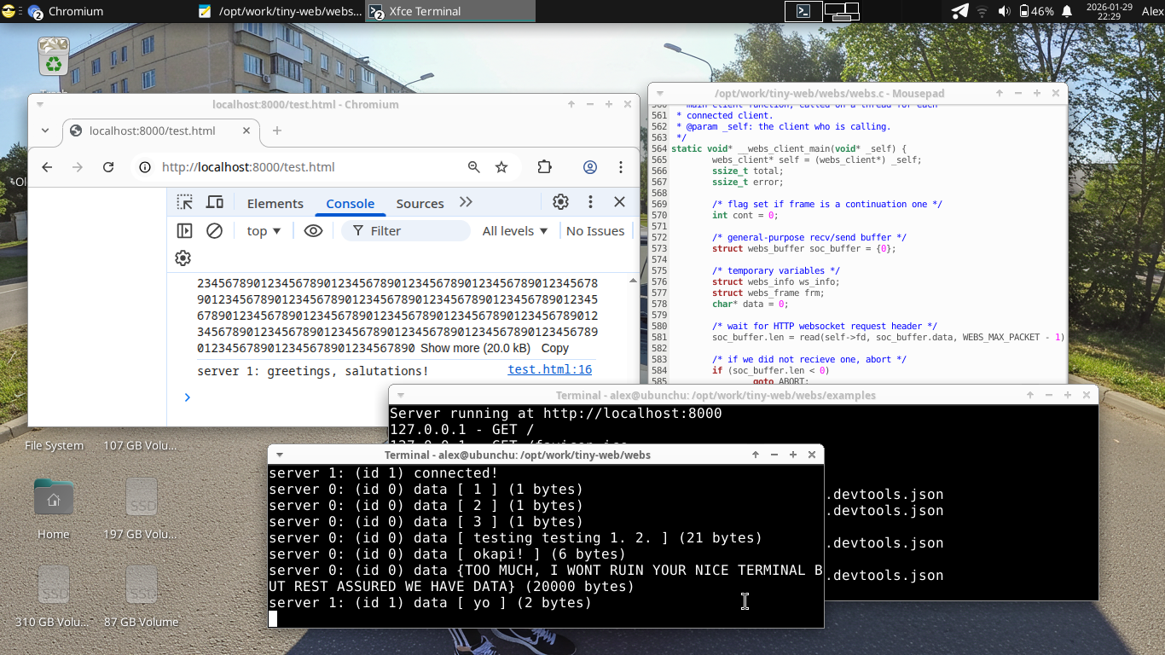
Task: Open the Chromium profile icon
Action: pyautogui.click(x=590, y=167)
